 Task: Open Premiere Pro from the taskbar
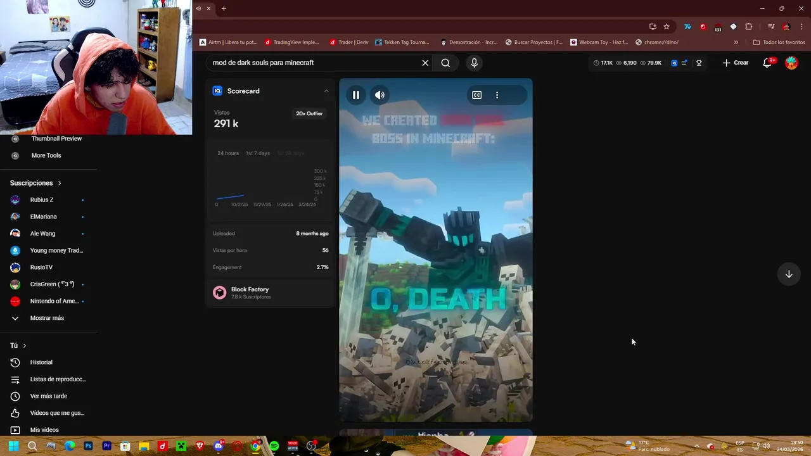(x=106, y=446)
